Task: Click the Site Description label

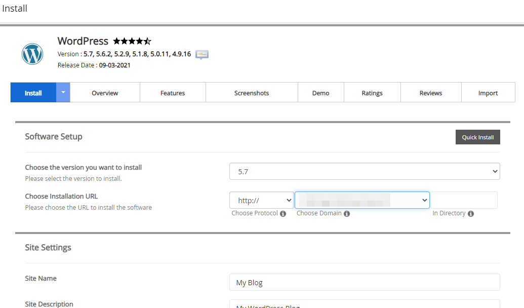Action: (49, 304)
